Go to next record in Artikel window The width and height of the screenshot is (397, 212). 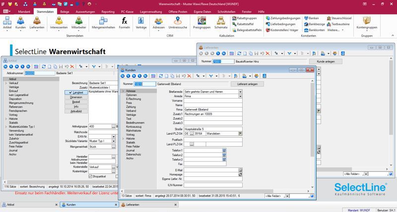[x=22, y=66]
